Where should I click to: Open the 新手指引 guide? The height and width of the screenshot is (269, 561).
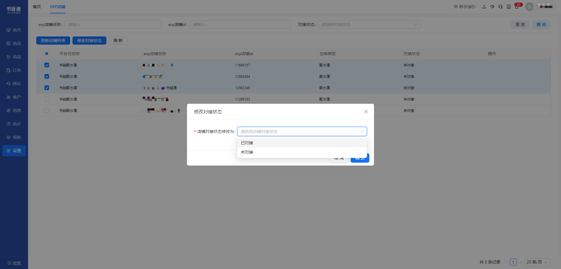point(465,7)
